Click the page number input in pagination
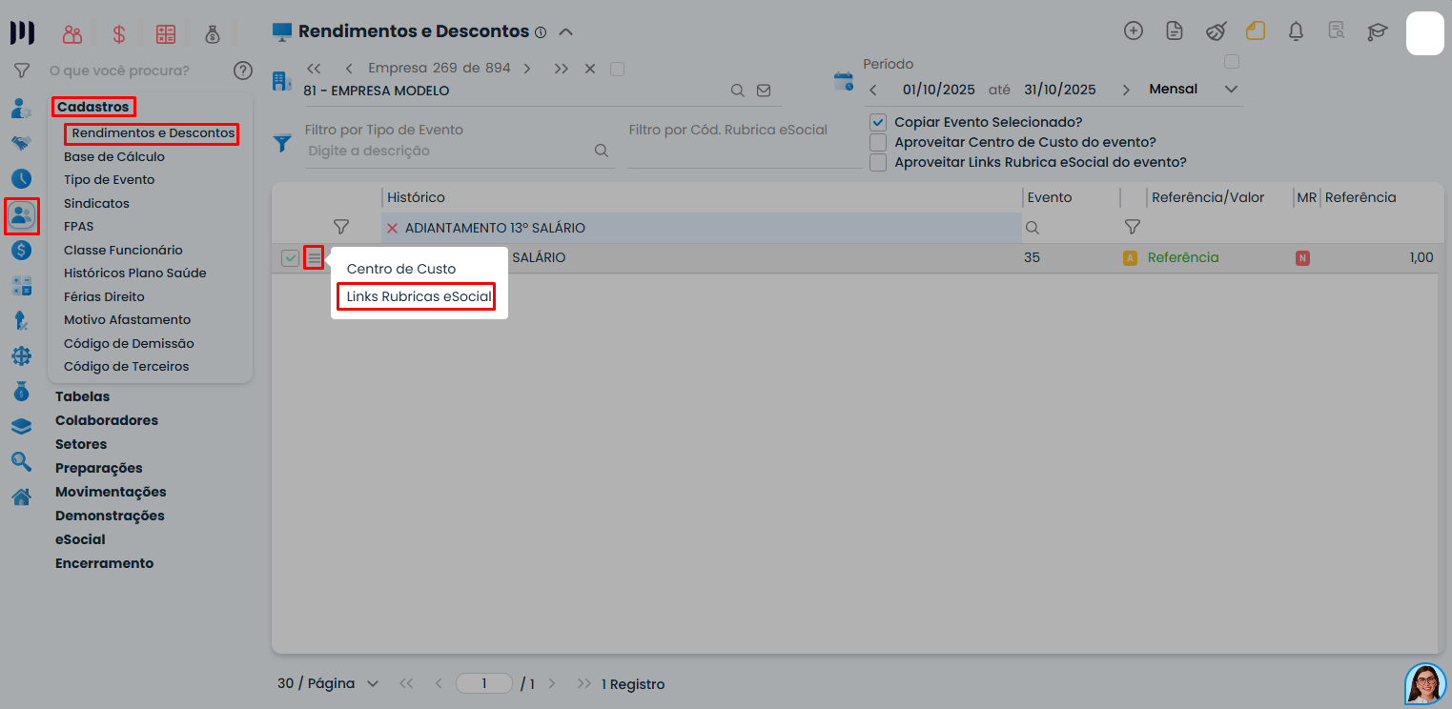The image size is (1452, 709). 484,683
